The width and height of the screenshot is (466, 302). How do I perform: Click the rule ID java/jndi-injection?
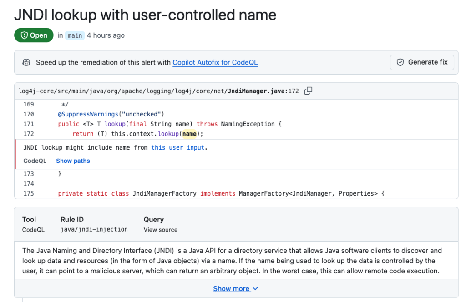pyautogui.click(x=94, y=229)
